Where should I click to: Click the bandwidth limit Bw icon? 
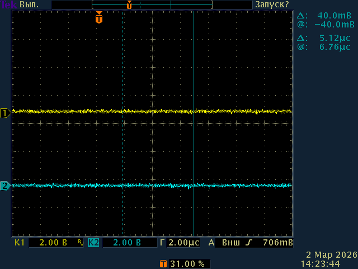click(x=81, y=243)
